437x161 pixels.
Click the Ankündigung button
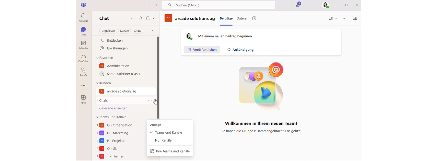pyautogui.click(x=240, y=50)
